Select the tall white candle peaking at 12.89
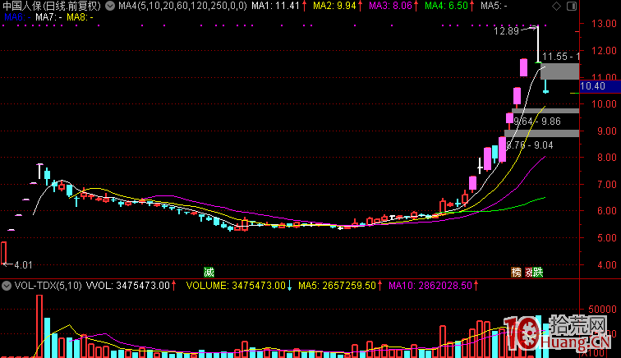 (538, 44)
